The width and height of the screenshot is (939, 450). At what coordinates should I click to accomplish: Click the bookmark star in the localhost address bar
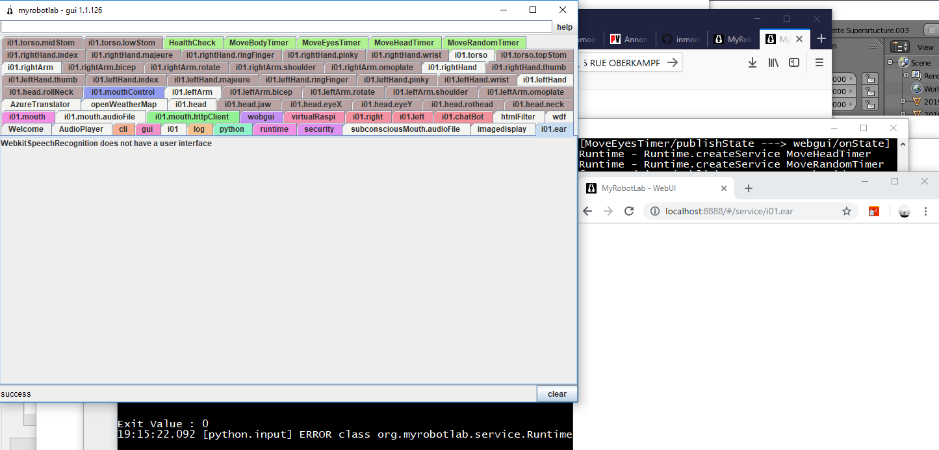847,211
